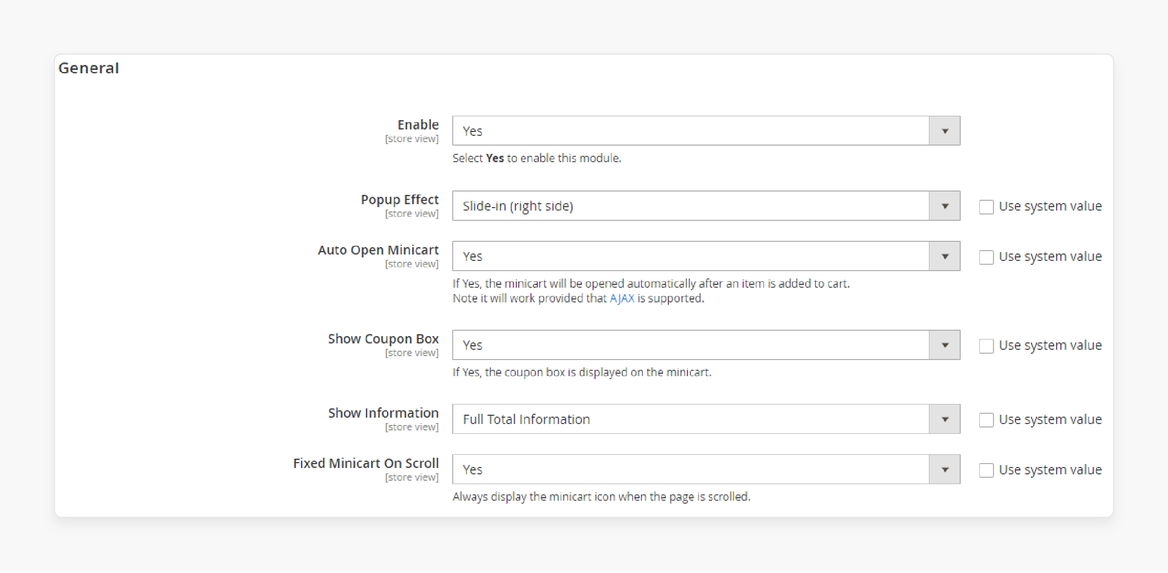1168x573 pixels.
Task: Click the Fixed Minicart On Scroll label
Action: [x=366, y=463]
